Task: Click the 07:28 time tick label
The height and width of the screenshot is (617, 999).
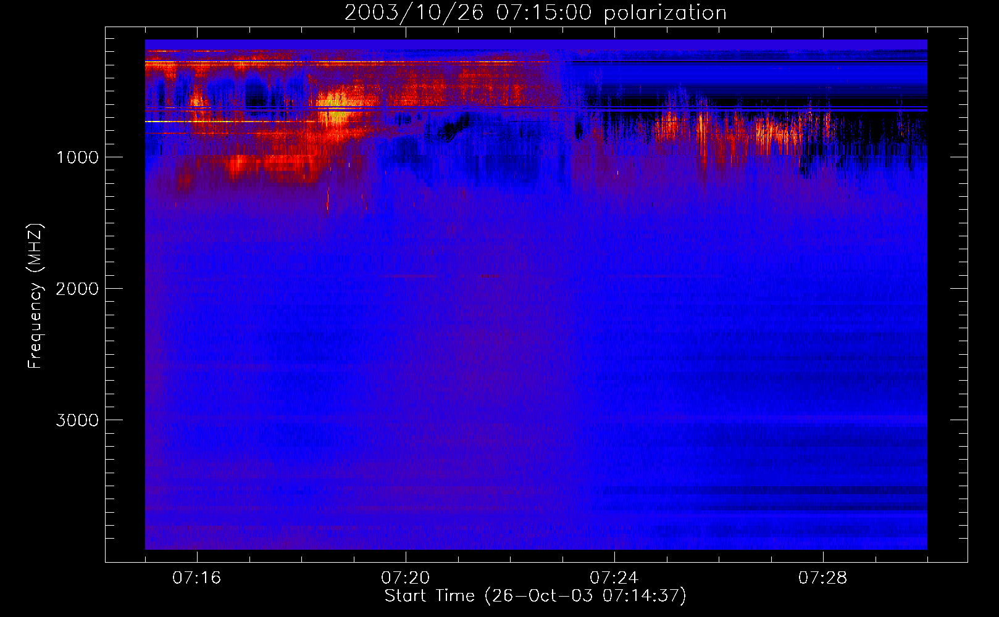Action: point(822,578)
